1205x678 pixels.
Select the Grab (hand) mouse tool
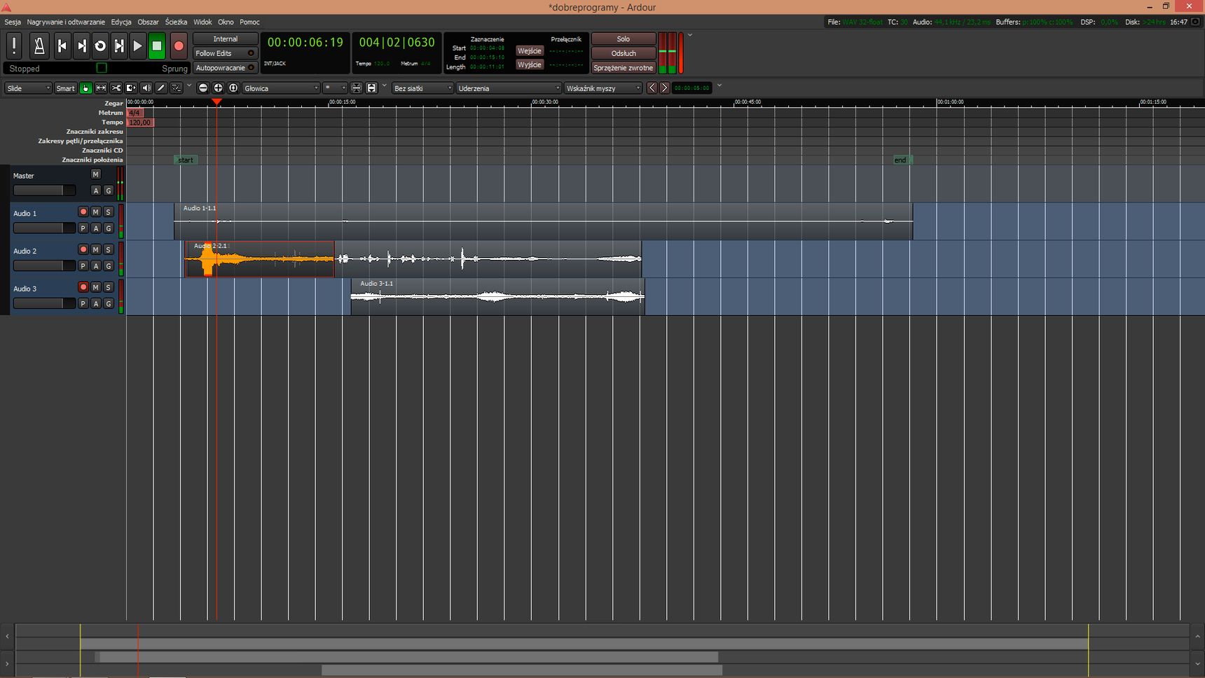pos(85,88)
